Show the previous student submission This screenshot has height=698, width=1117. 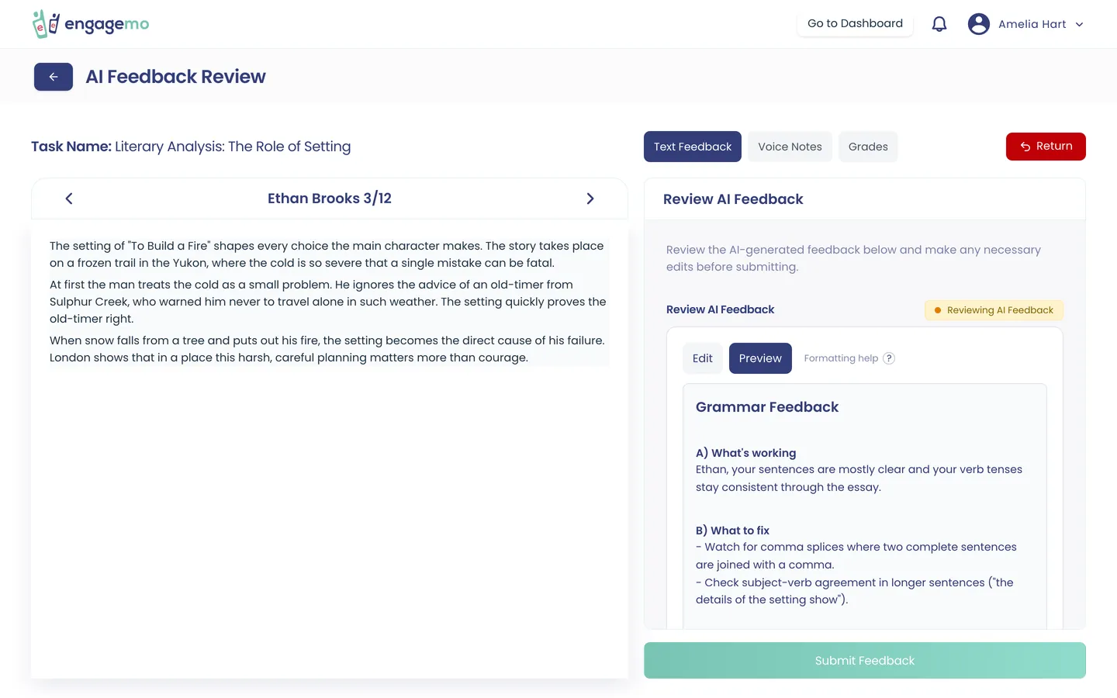(69, 199)
